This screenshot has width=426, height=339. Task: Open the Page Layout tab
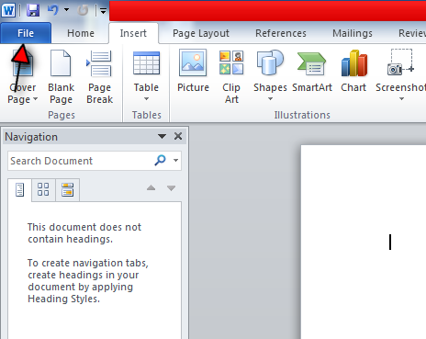click(201, 33)
